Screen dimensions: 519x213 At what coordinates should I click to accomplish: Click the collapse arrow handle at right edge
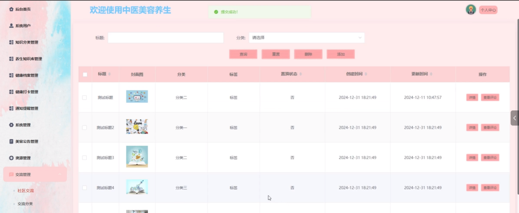click(515, 118)
